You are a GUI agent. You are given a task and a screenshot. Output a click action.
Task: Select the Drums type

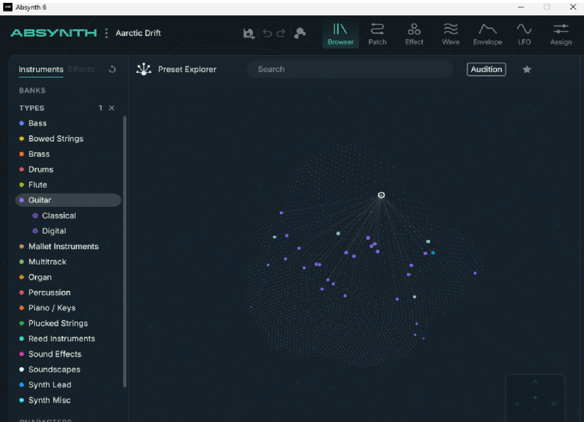click(x=68, y=169)
